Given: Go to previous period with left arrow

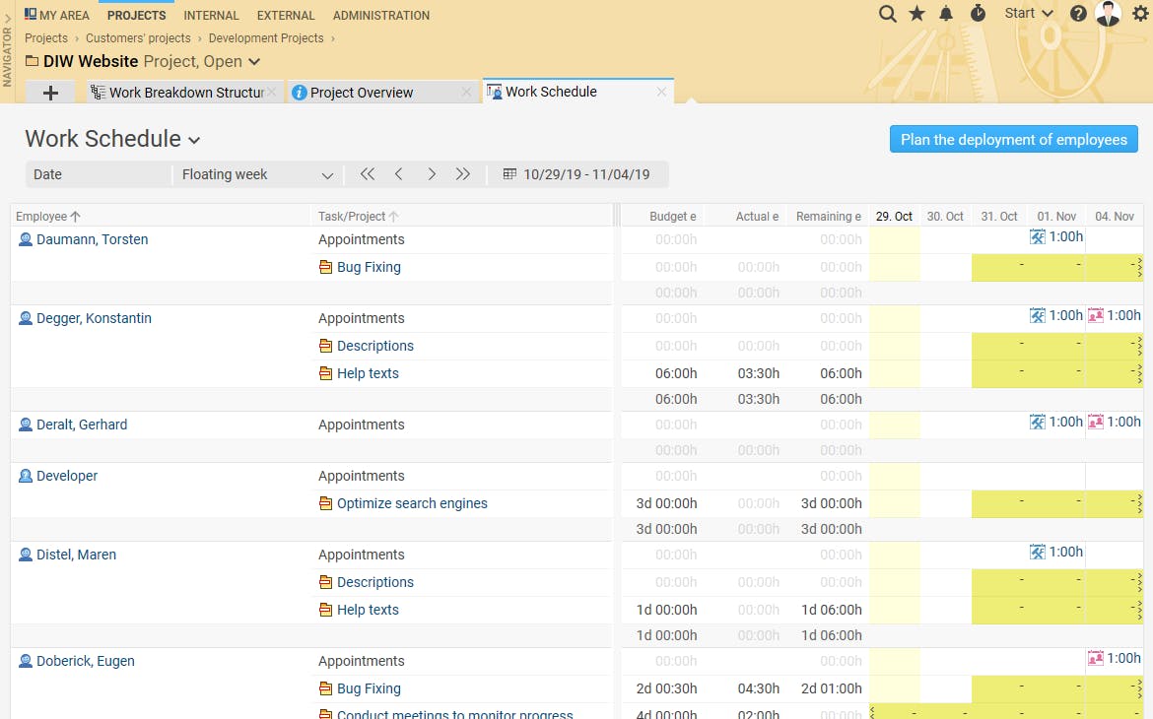Looking at the screenshot, I should (398, 174).
